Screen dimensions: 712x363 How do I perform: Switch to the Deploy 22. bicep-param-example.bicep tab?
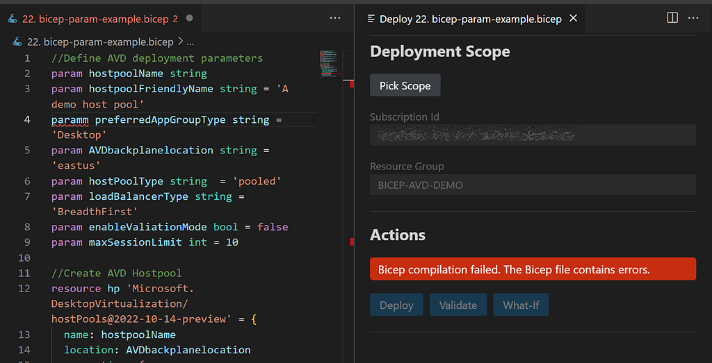click(471, 19)
